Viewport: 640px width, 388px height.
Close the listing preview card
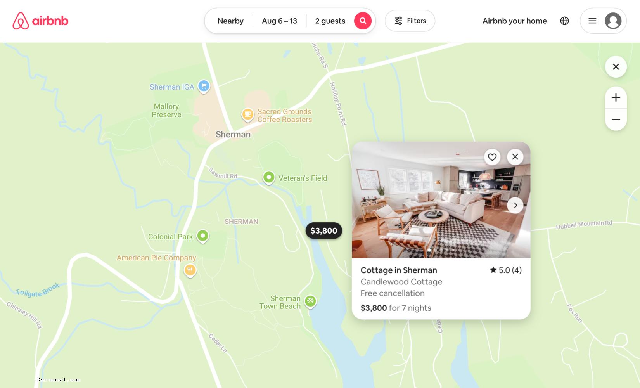click(515, 157)
